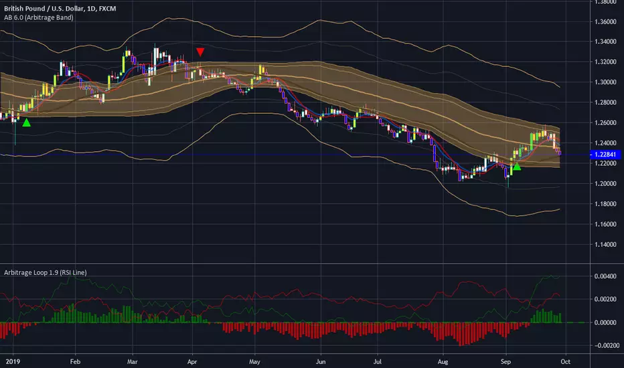624x368 pixels.
Task: Select the Arbitrage Loop 1.9 (RSI Line) label
Action: [x=46, y=272]
